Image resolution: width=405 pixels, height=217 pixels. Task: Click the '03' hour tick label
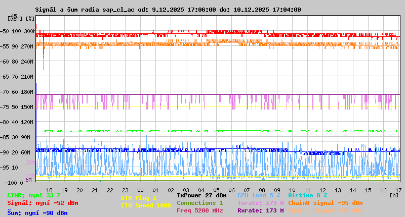(x=186, y=190)
